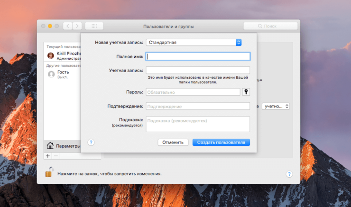The image size is (351, 207).
Task: Click the plus button to add user
Action: (x=47, y=155)
